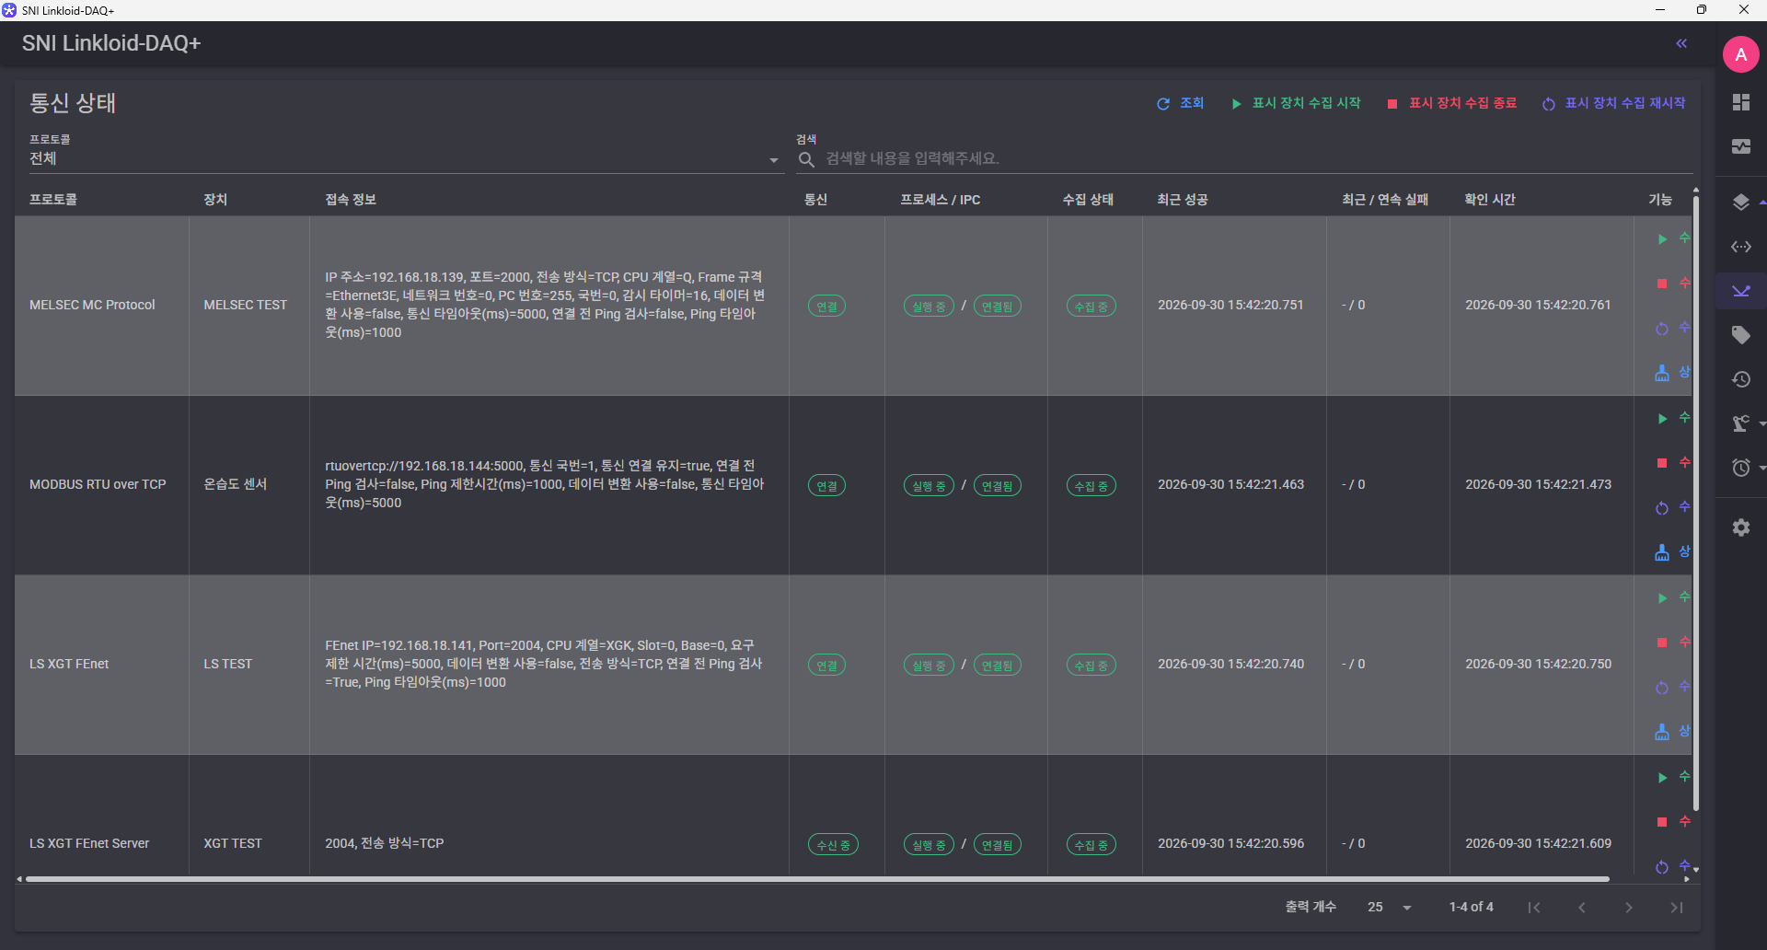Image resolution: width=1767 pixels, height=950 pixels.
Task: Sort by 프로토콜 column header
Action: [x=53, y=200]
